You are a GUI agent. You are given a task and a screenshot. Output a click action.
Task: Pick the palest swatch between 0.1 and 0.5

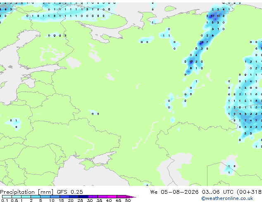[7, 197]
